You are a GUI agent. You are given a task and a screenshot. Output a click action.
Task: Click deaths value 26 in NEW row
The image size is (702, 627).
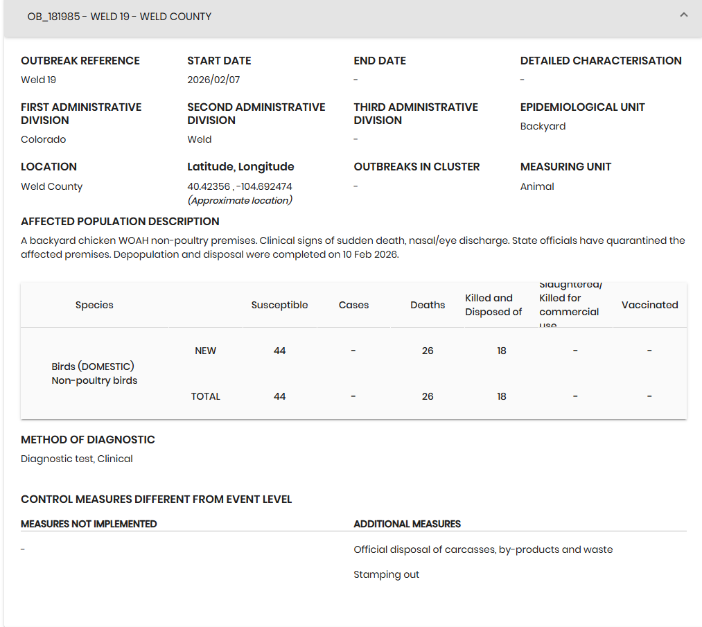tap(428, 351)
